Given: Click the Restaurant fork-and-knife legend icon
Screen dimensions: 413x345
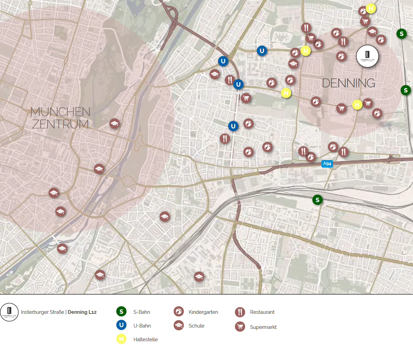Looking at the screenshot, I should [x=240, y=312].
